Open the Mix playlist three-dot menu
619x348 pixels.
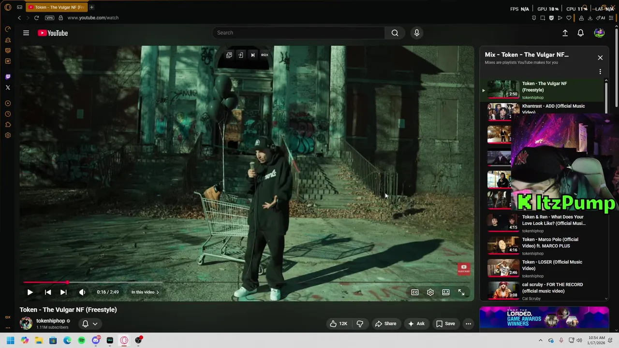pos(600,72)
